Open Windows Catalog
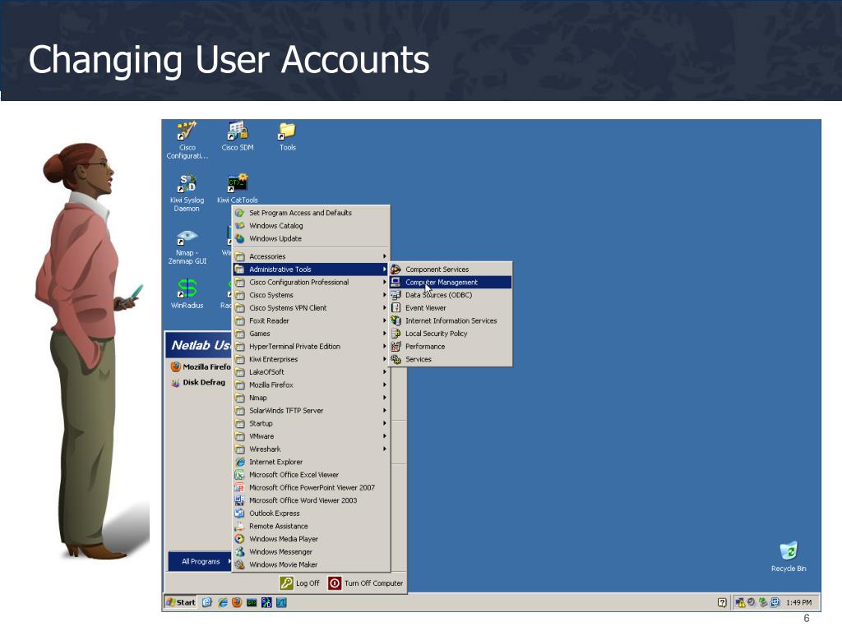This screenshot has height=631, width=842. [x=311, y=226]
